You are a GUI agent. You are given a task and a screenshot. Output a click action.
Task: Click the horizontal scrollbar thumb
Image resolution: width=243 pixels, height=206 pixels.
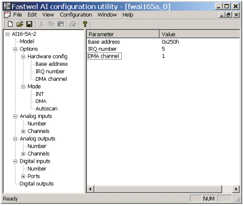(x=158, y=189)
